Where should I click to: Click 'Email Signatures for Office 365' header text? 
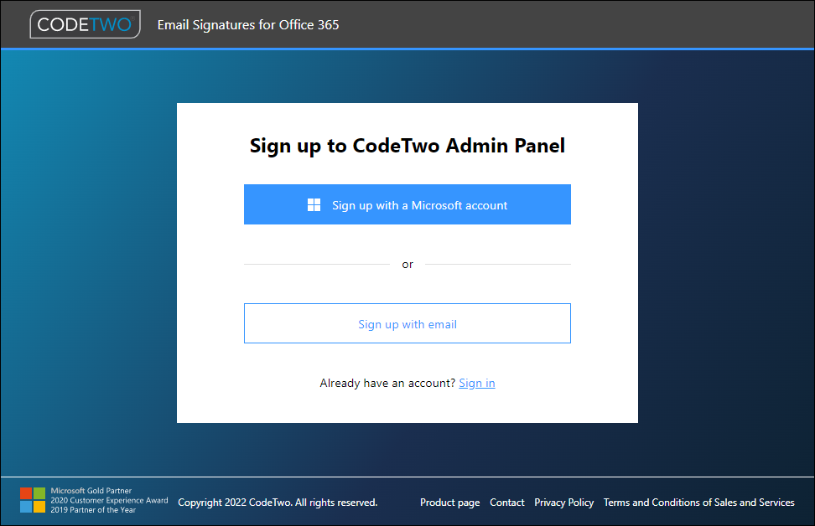pyautogui.click(x=248, y=25)
